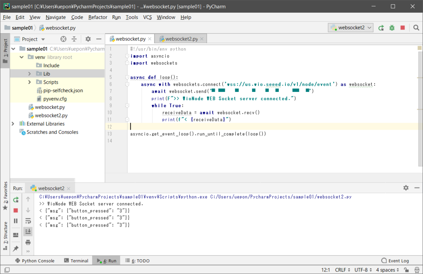The image size is (423, 274).
Task: Toggle scroll to end in Run console
Action: [28, 231]
